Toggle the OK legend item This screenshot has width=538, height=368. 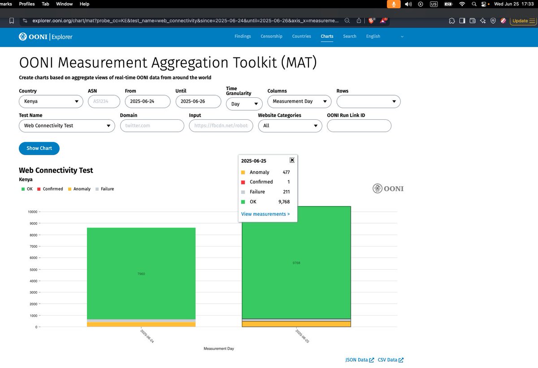[27, 189]
